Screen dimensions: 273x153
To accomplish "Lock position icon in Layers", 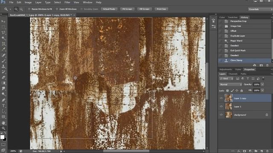I will 237,91.
